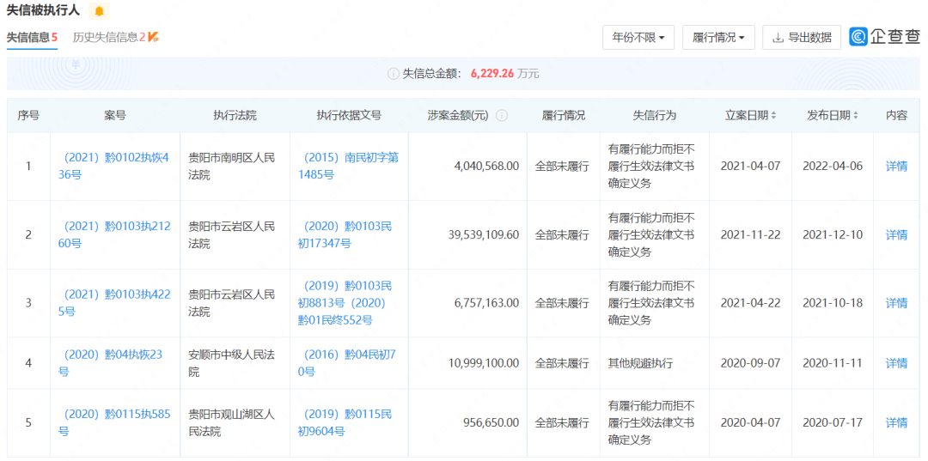Screen dimensions: 928x461
Task: Open the 历史失信信息 tab
Action: pos(109,37)
